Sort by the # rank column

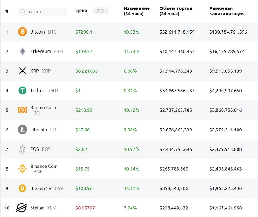pyautogui.click(x=7, y=11)
